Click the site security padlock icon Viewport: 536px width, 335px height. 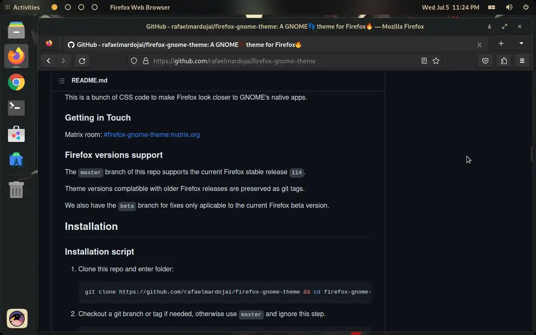146,61
